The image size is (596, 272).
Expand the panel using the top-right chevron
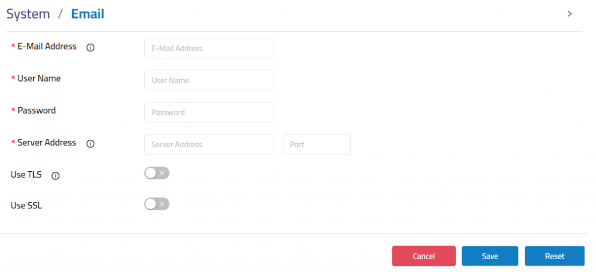(569, 14)
